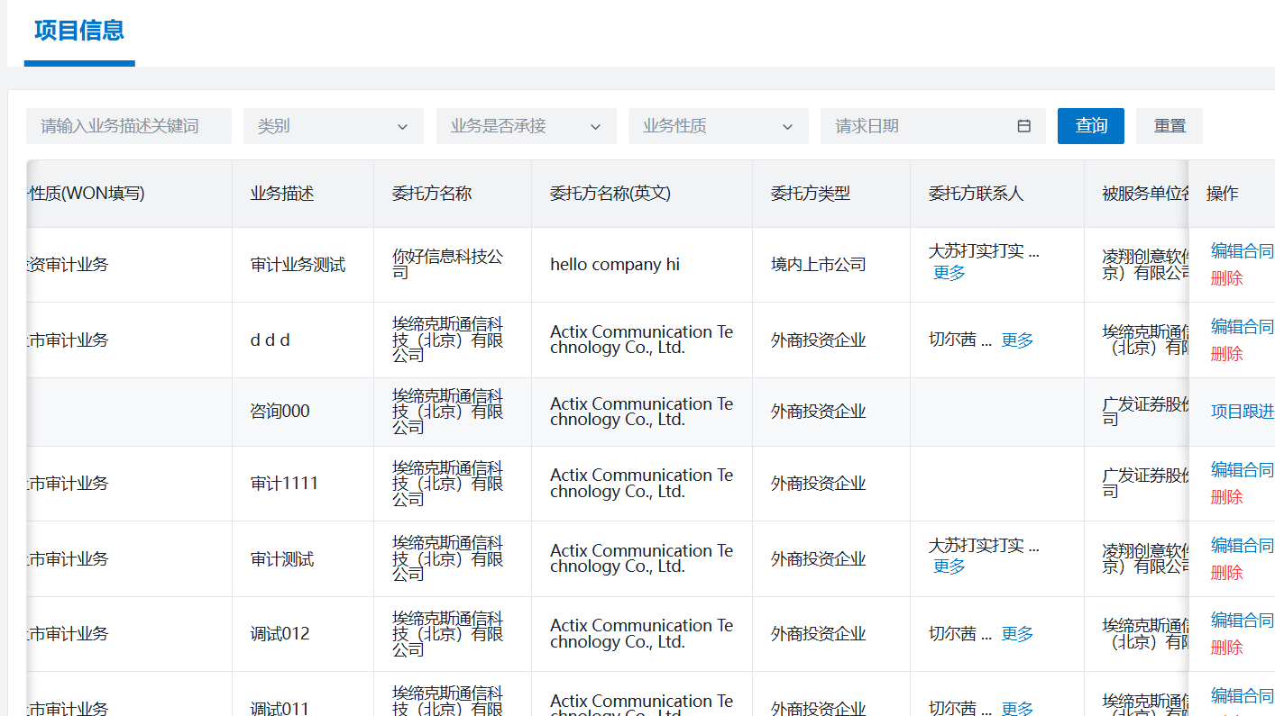
Task: Click 更多 in the 审计测试 contact cell
Action: (x=949, y=566)
